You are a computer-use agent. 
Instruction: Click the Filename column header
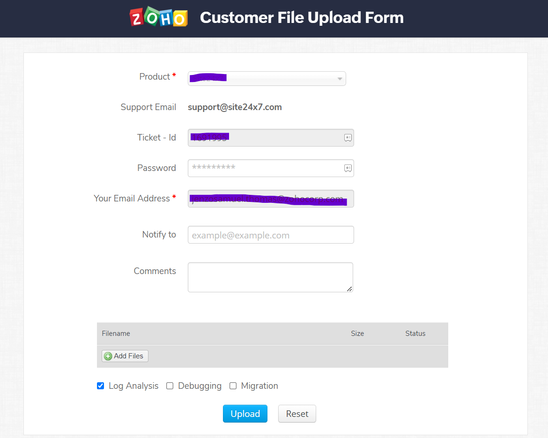pos(116,334)
